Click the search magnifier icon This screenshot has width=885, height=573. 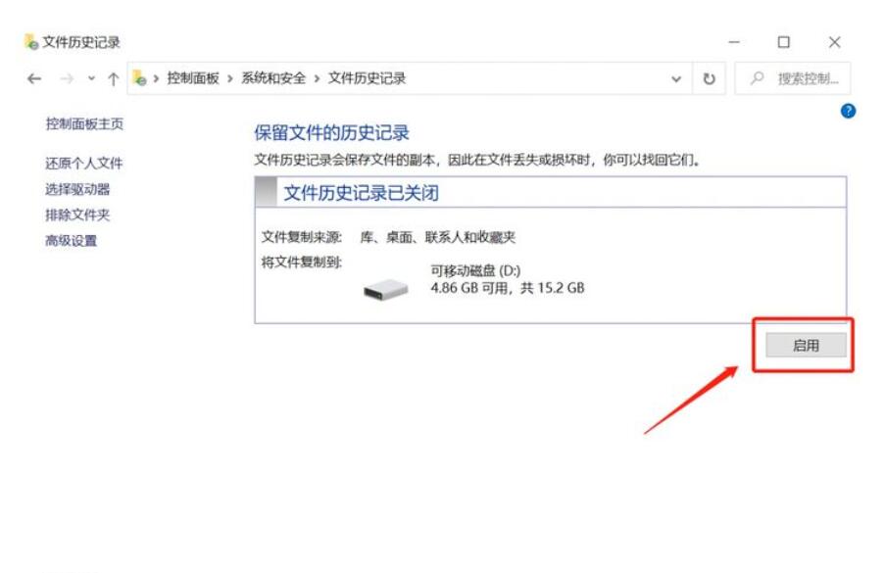pos(757,77)
